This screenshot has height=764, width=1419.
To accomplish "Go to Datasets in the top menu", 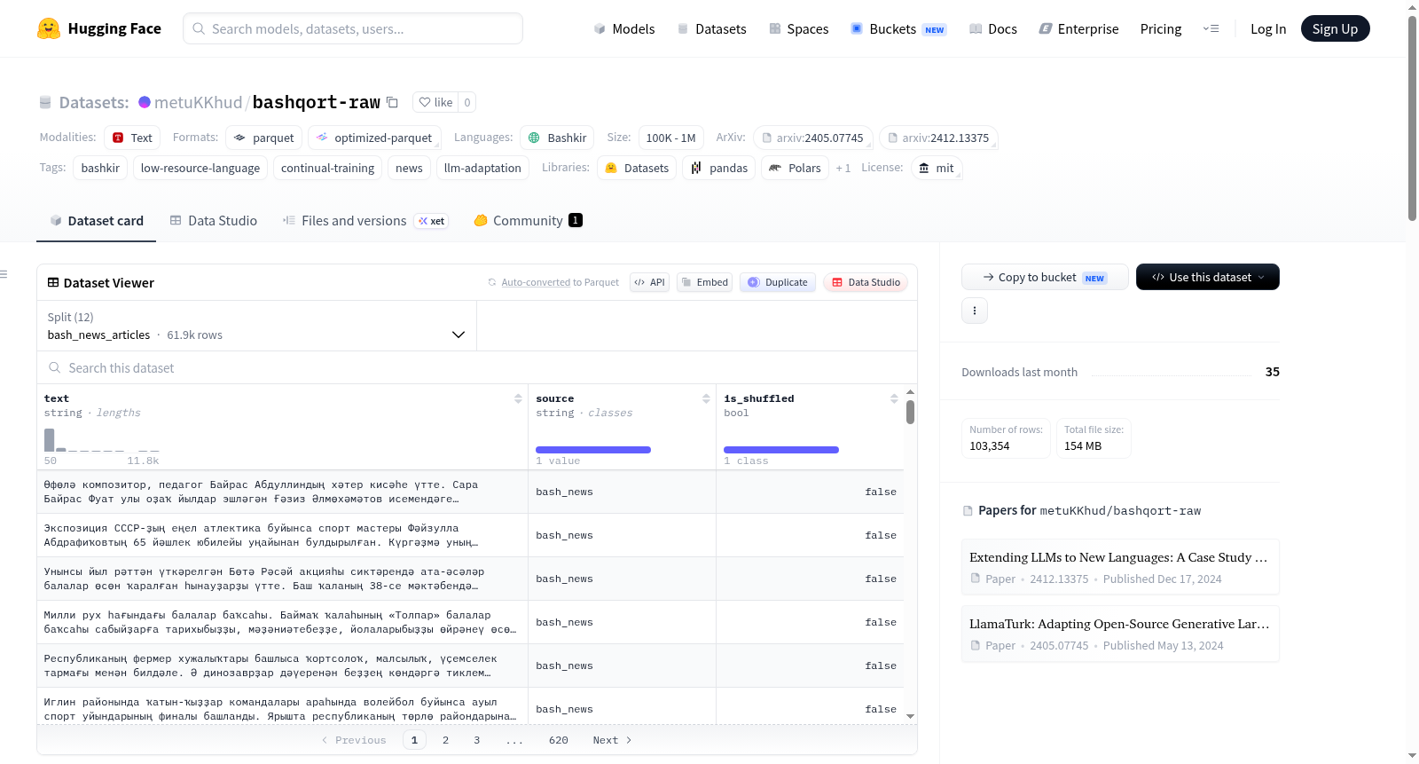I will (712, 28).
